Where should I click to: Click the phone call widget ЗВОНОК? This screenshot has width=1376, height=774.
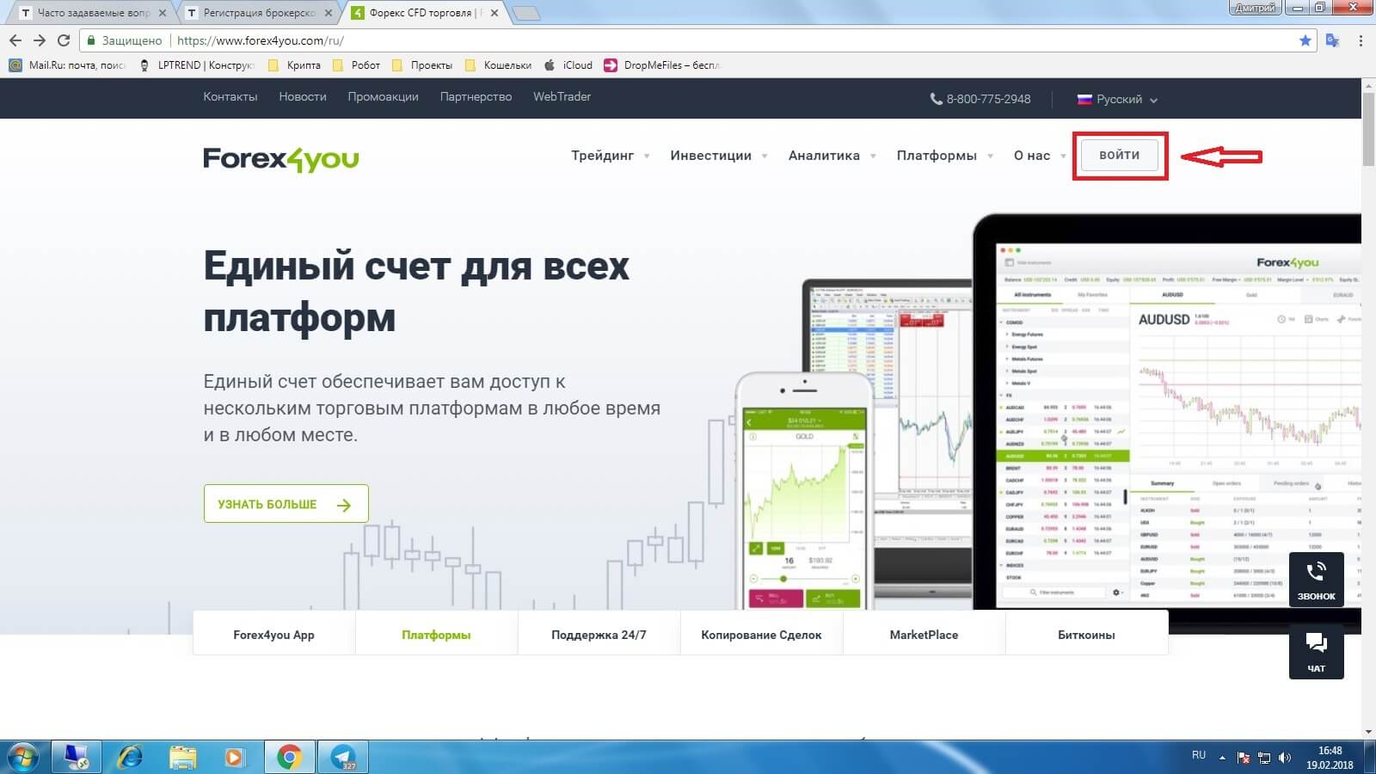1316,580
